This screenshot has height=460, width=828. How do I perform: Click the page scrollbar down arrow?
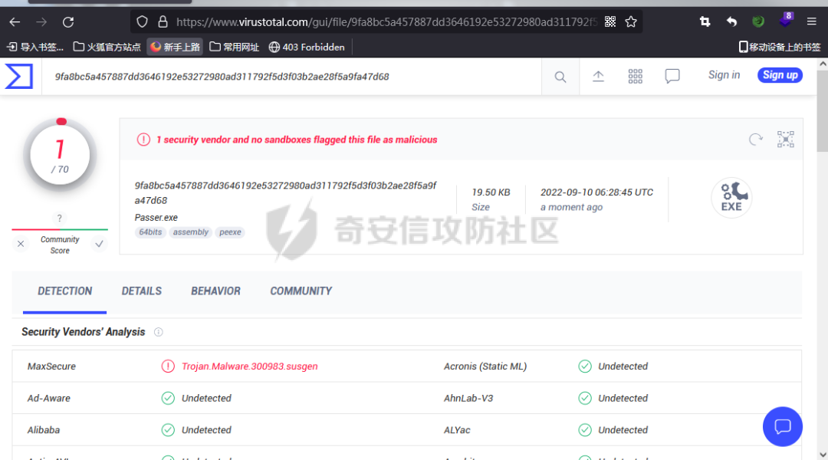click(x=823, y=455)
